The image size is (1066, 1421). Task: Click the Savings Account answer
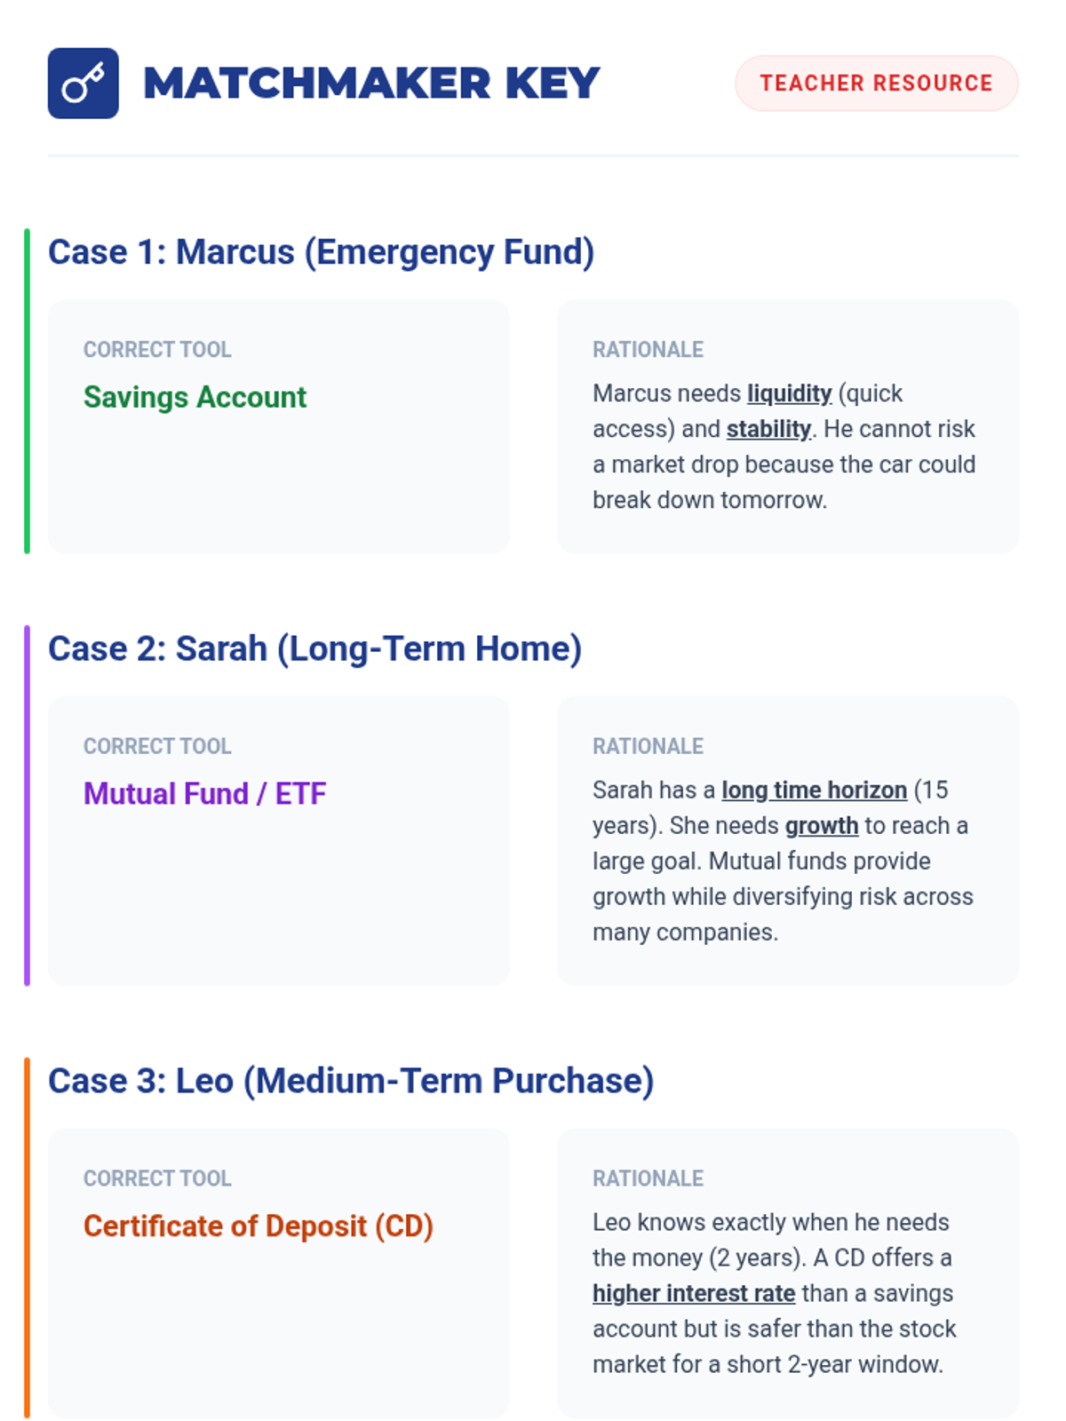(x=195, y=397)
